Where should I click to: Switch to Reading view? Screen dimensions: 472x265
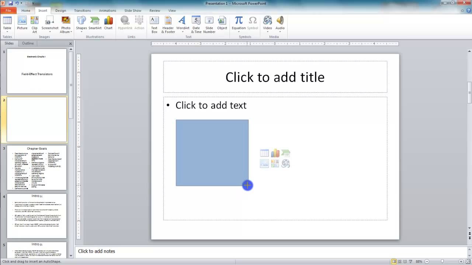click(x=405, y=261)
